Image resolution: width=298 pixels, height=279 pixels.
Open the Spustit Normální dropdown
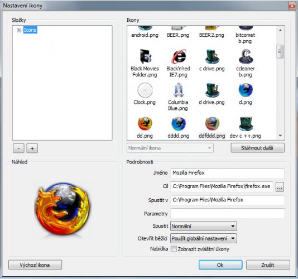point(204,226)
